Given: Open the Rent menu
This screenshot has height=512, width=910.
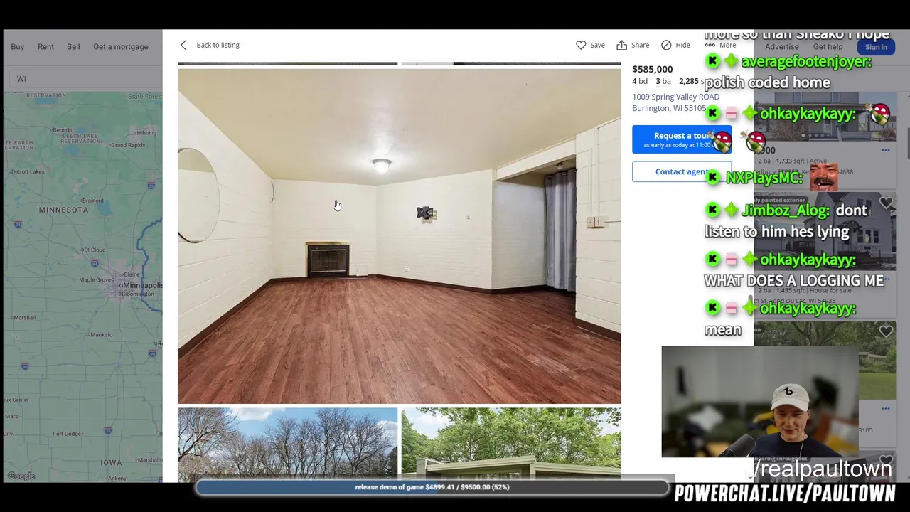Looking at the screenshot, I should [x=45, y=47].
